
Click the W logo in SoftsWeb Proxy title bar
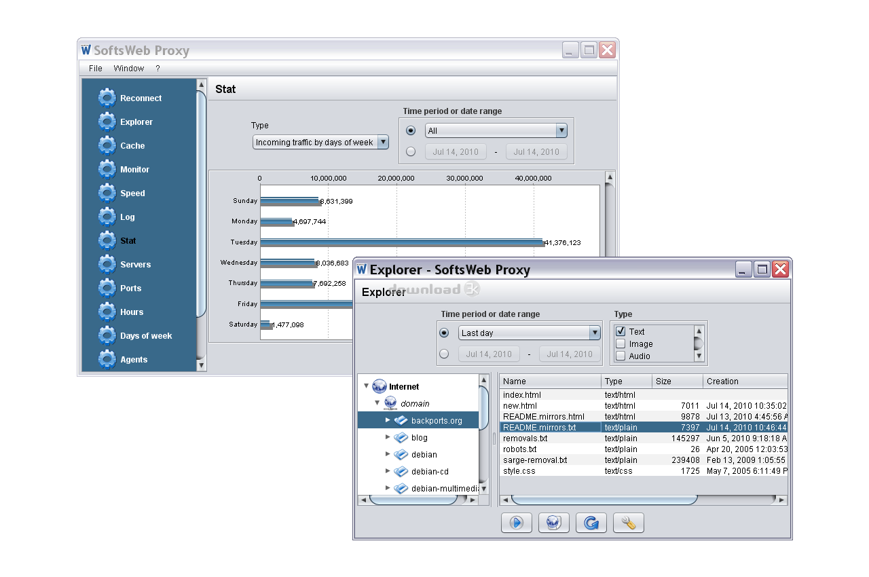pyautogui.click(x=86, y=50)
